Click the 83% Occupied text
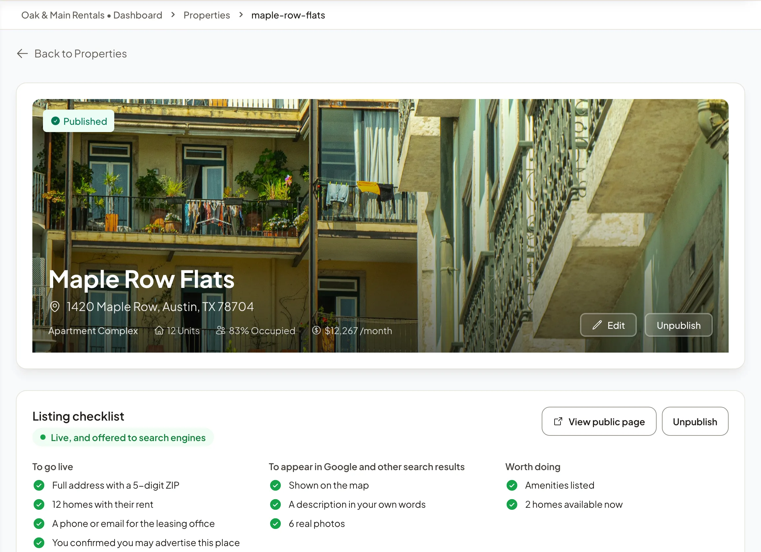 [x=262, y=331]
